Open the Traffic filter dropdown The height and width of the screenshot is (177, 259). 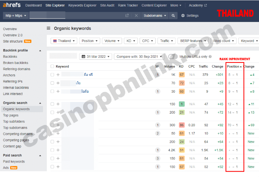click(x=167, y=41)
